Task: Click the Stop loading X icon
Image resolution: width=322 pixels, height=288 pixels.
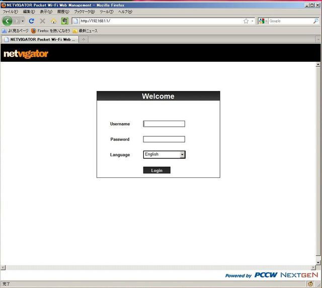Action: point(42,21)
